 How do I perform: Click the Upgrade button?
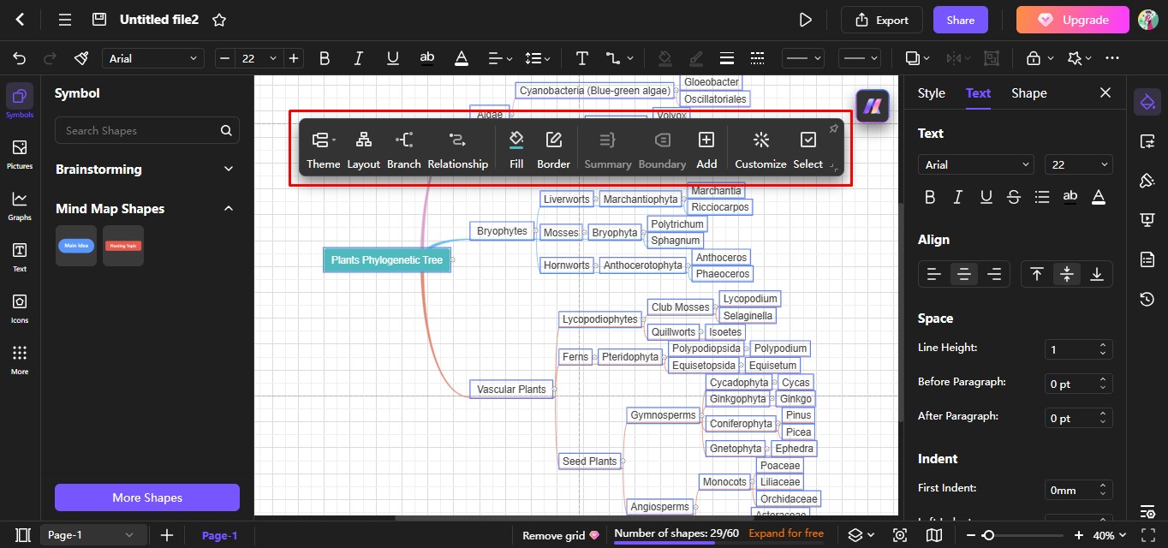(1072, 20)
